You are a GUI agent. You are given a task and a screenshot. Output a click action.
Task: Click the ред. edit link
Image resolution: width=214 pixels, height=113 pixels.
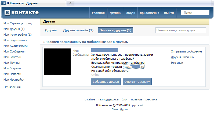click(x=30, y=23)
